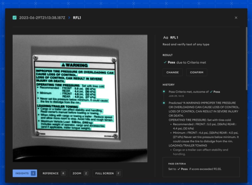The image size is (252, 185).
Task: Click the Pass checkmark in the history entry
Action: 211,92
